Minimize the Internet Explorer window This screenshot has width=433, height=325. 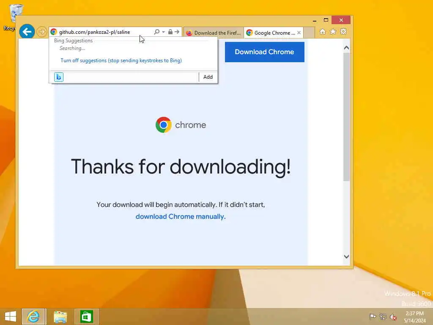coord(315,20)
